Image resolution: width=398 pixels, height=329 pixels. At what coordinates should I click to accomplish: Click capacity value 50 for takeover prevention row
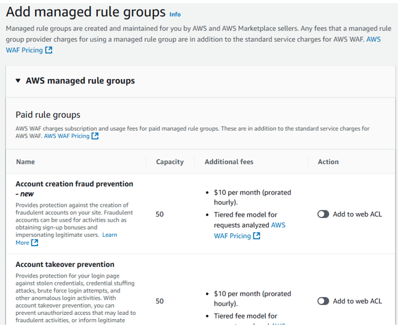tap(160, 301)
